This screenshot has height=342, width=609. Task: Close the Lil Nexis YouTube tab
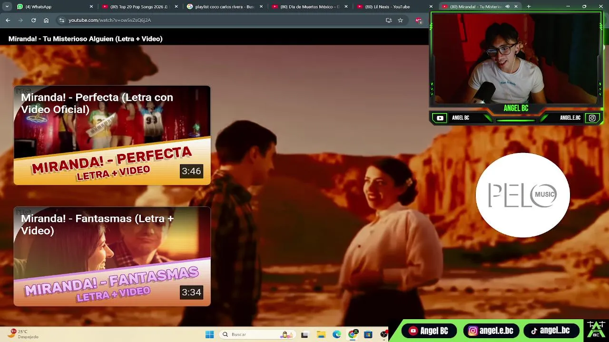431,7
